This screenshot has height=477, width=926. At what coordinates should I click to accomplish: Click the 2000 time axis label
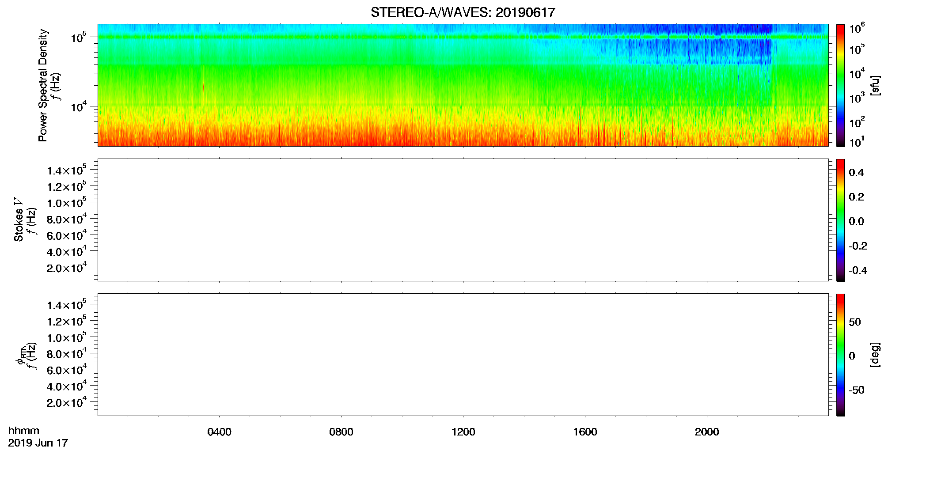point(707,432)
